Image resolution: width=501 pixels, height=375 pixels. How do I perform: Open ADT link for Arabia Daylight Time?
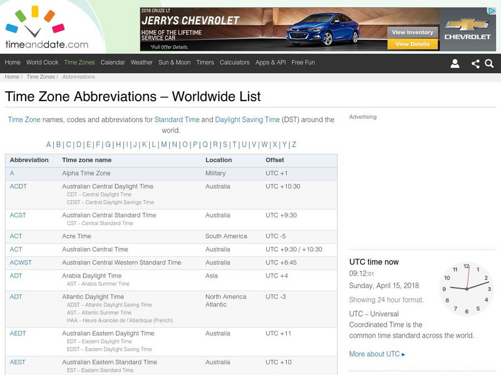[16, 276]
